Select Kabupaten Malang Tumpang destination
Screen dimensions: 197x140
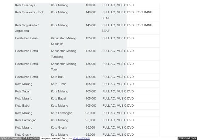point(63,54)
